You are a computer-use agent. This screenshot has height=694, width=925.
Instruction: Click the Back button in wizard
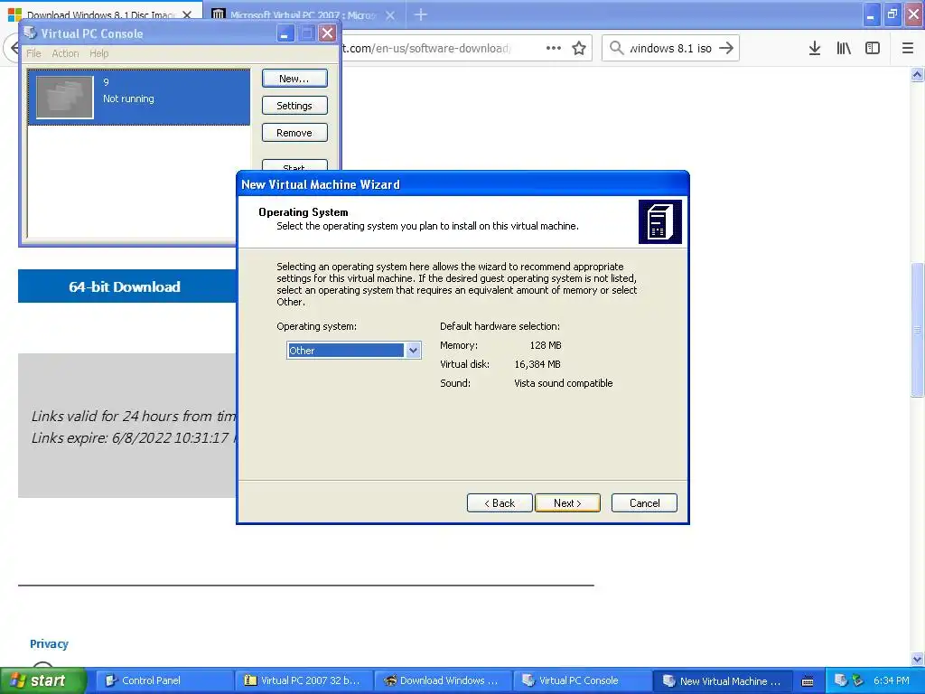[500, 502]
